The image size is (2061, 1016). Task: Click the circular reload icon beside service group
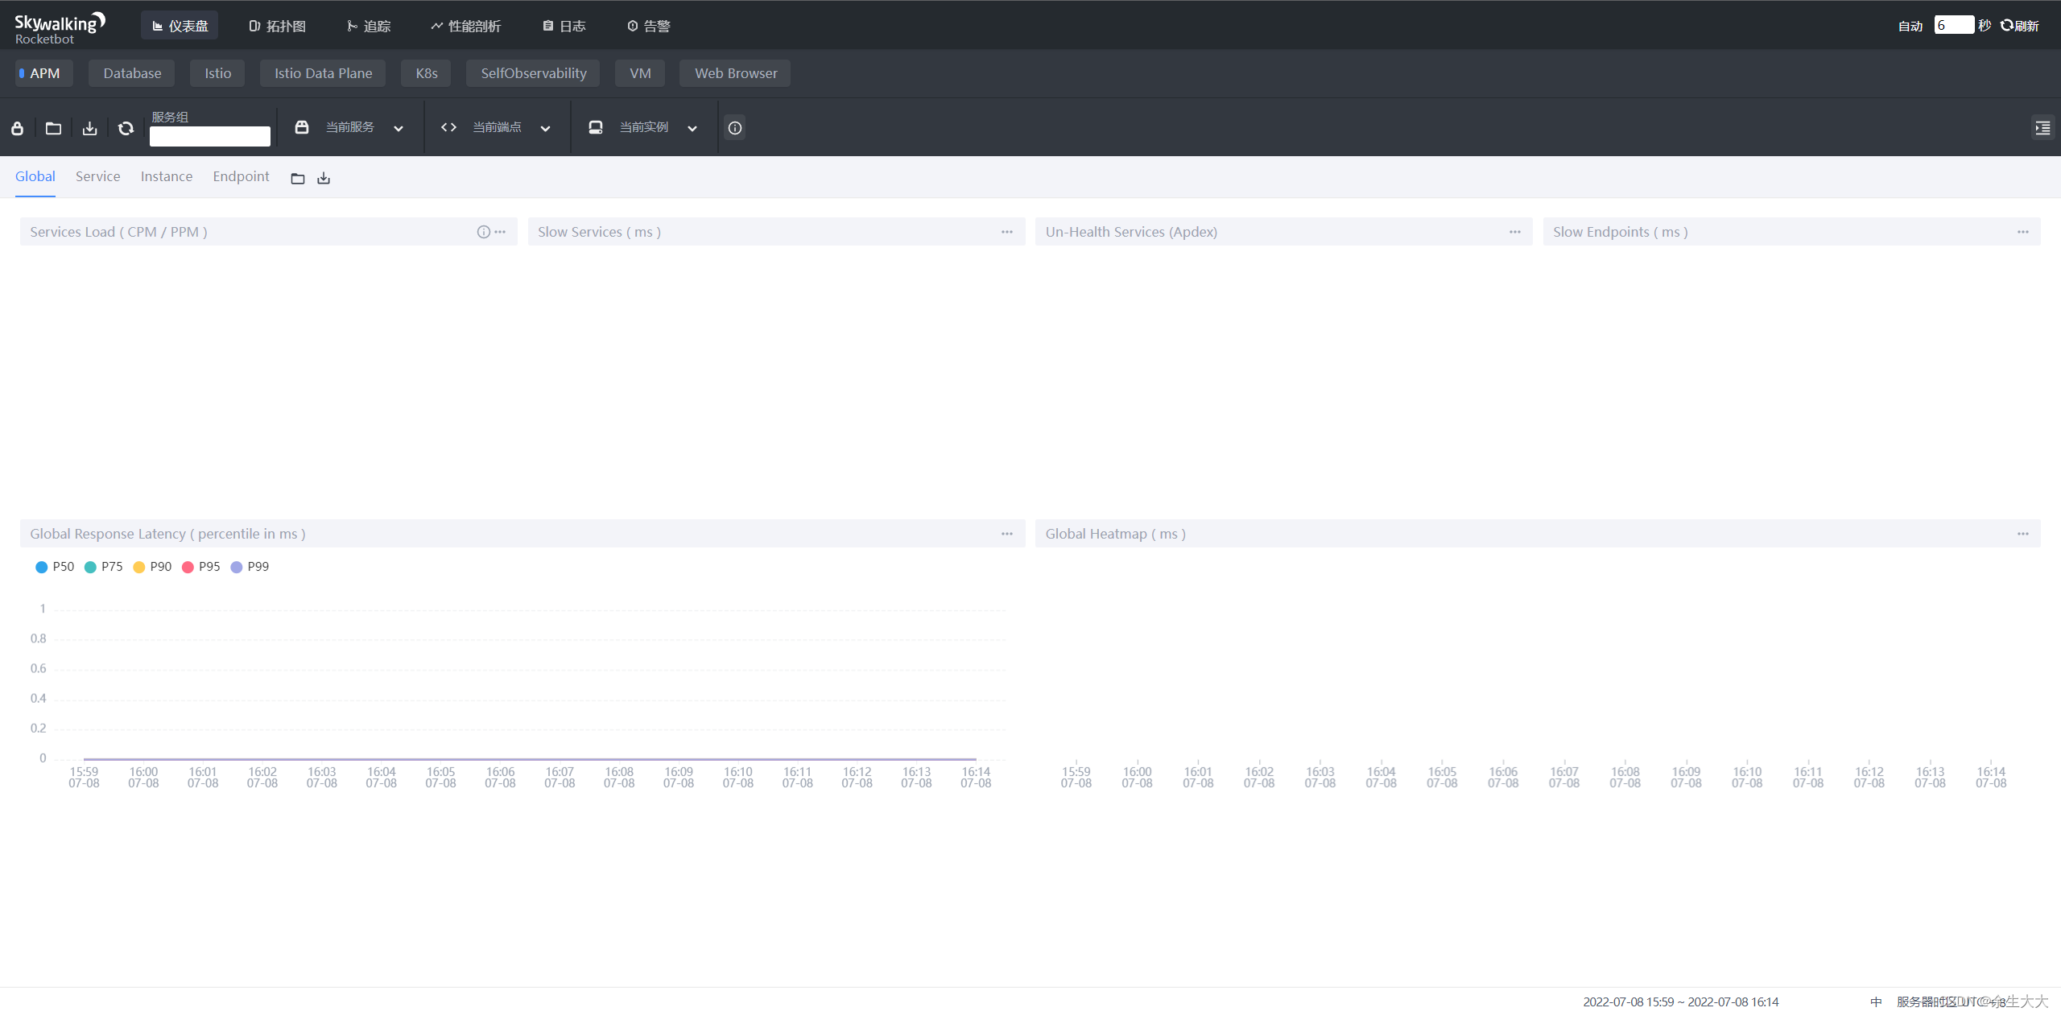pos(126,128)
